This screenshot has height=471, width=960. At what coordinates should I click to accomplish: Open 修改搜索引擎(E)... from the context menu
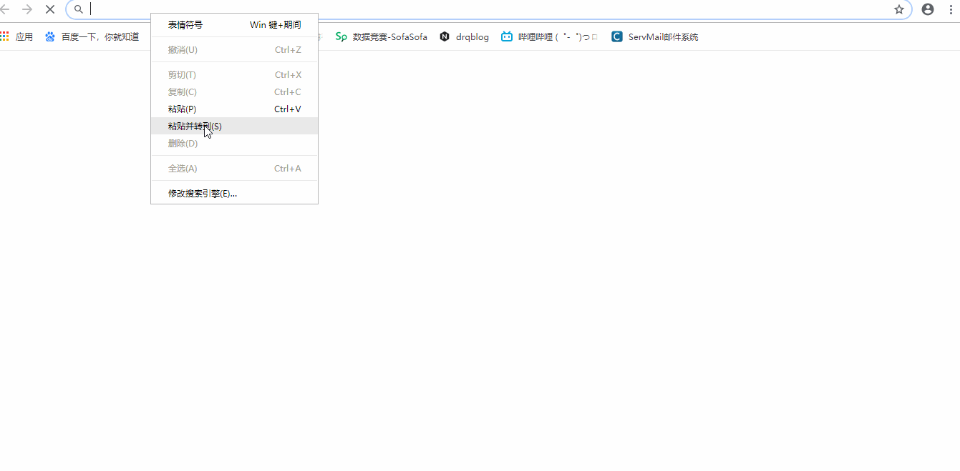click(x=234, y=194)
